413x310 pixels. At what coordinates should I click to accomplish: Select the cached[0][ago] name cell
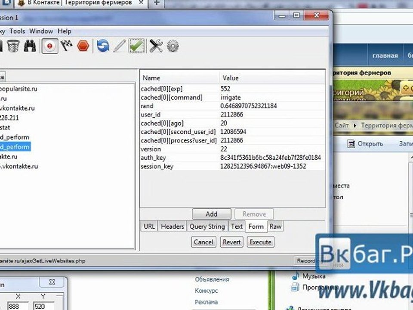[x=162, y=124]
